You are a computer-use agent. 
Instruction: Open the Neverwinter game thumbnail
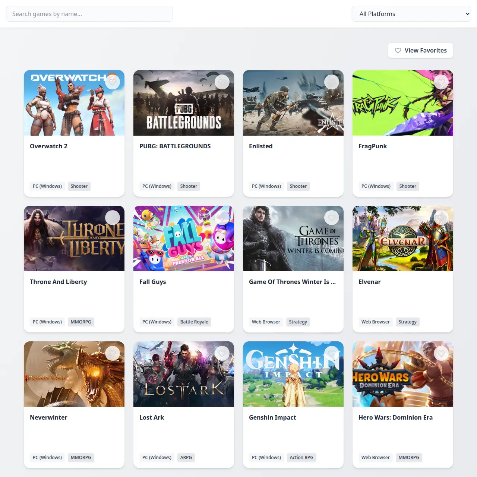pos(74,374)
